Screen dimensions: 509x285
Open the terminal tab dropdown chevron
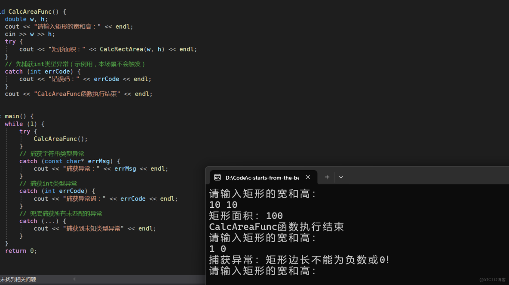pyautogui.click(x=341, y=177)
